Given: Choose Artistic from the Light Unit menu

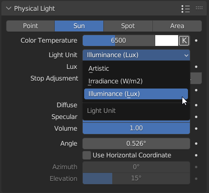Looking at the screenshot, I should point(136,68).
